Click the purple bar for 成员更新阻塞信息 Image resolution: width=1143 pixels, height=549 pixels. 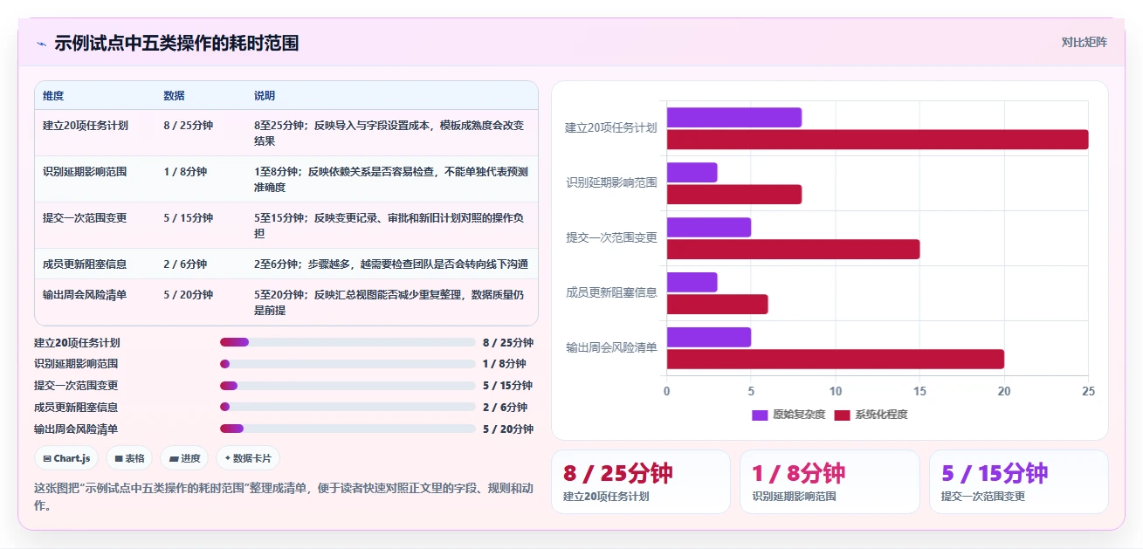coord(692,282)
